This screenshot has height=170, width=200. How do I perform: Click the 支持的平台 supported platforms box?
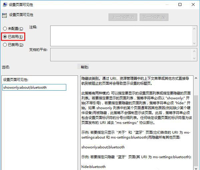[x=121, y=54]
